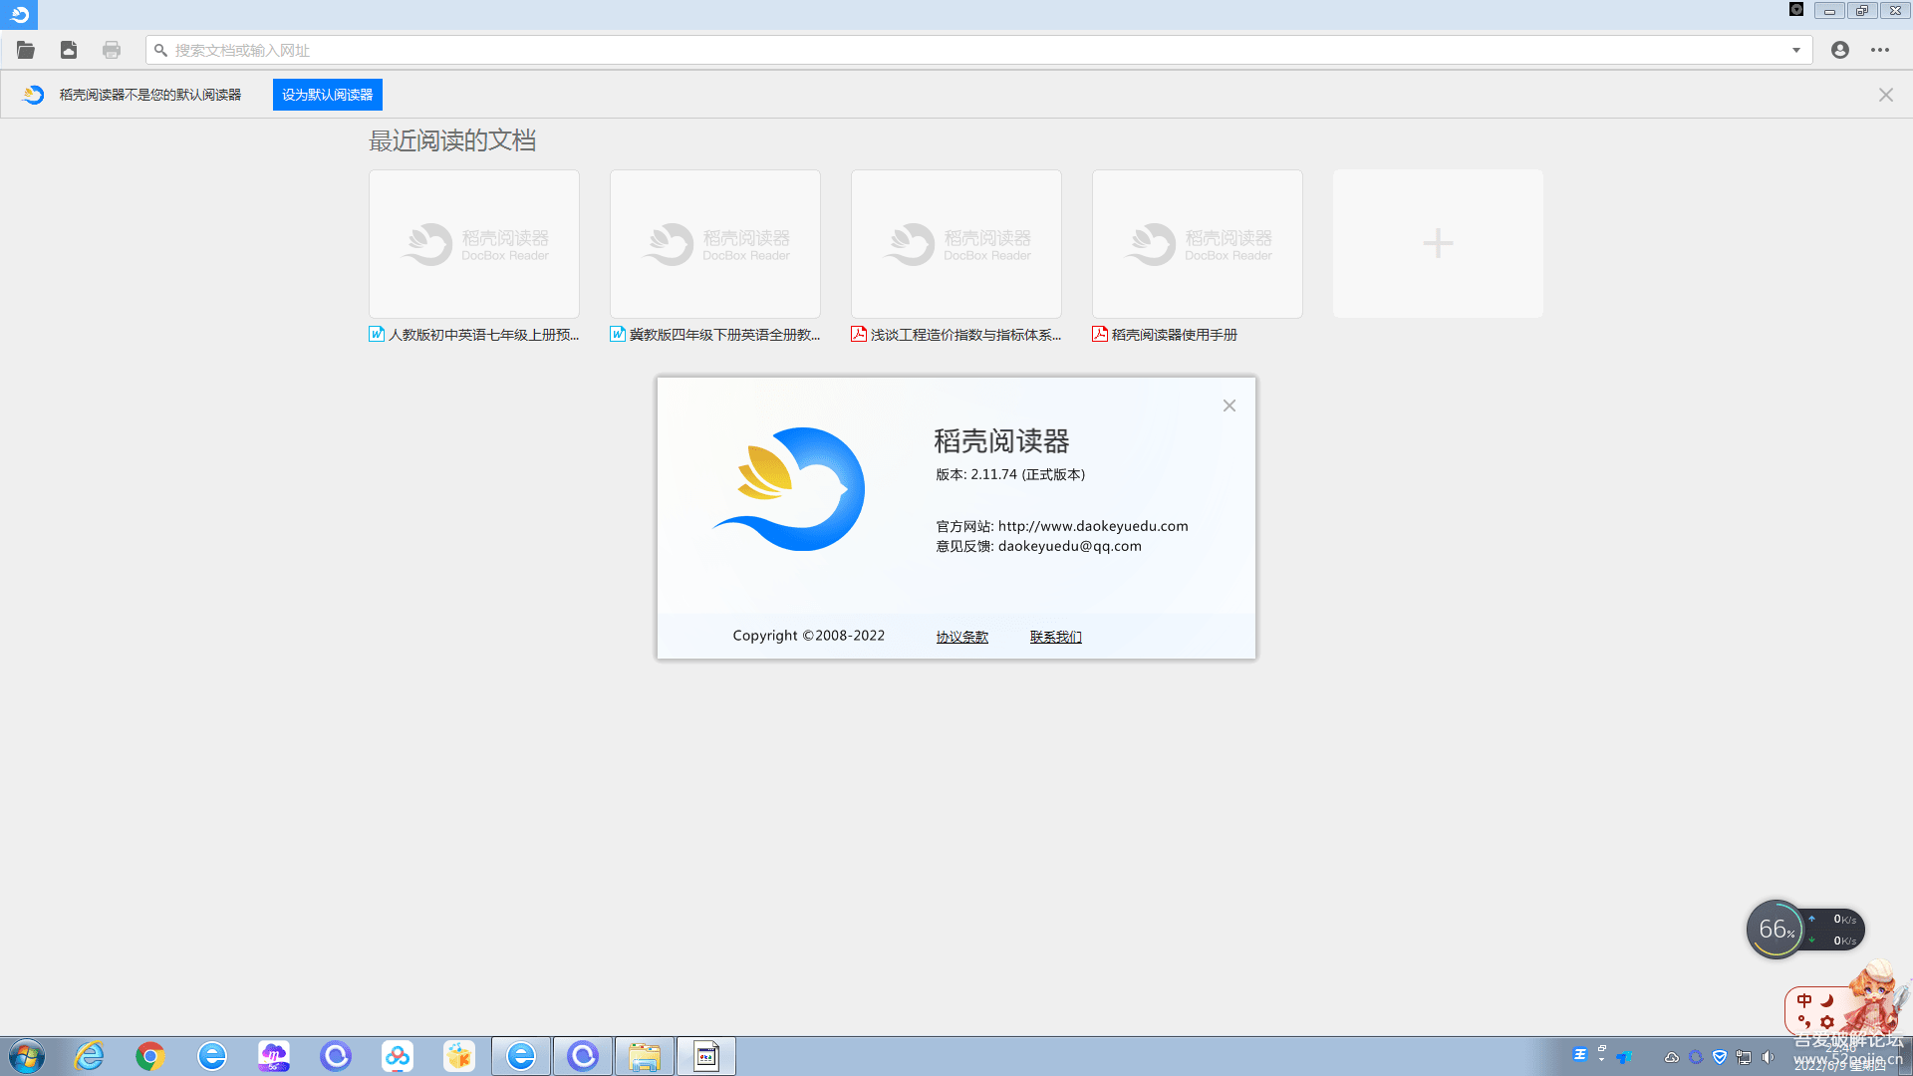Click the Copyright ©2008-2022 text
Viewport: 1913px width, 1076px height.
click(809, 636)
